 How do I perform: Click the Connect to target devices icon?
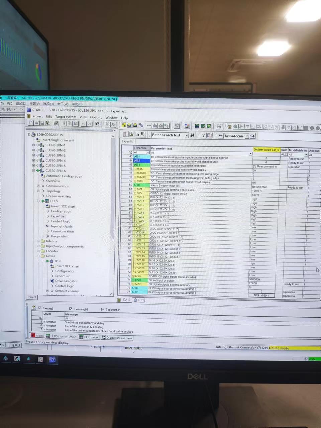pos(123,125)
